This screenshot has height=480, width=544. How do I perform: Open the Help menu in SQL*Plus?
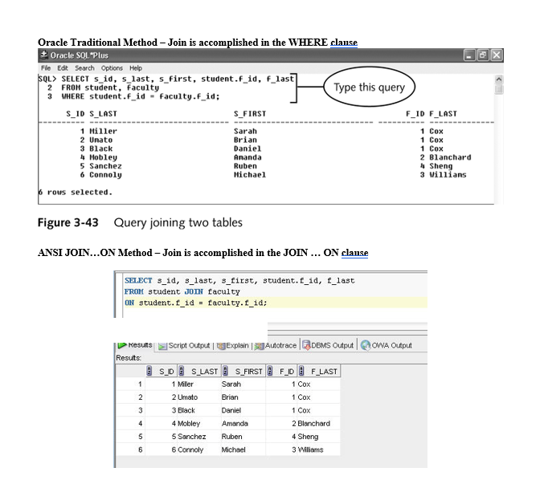click(x=136, y=68)
